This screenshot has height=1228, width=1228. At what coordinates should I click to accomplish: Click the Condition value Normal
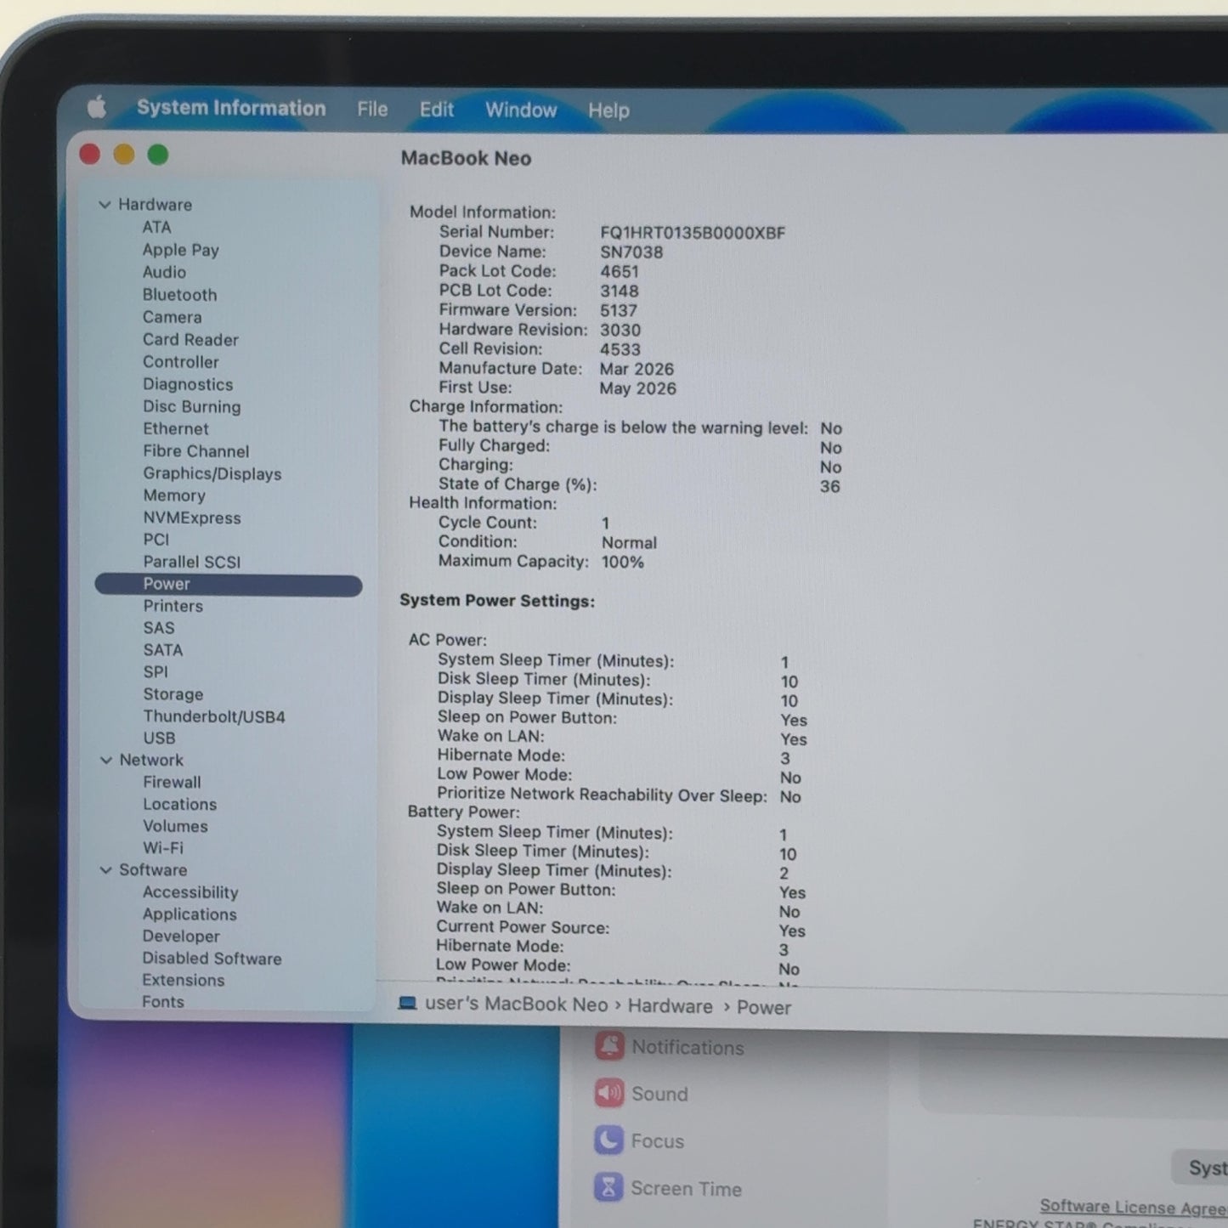(629, 542)
